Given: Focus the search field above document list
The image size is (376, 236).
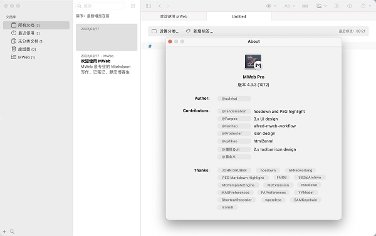Looking at the screenshot, I should coord(100,6).
